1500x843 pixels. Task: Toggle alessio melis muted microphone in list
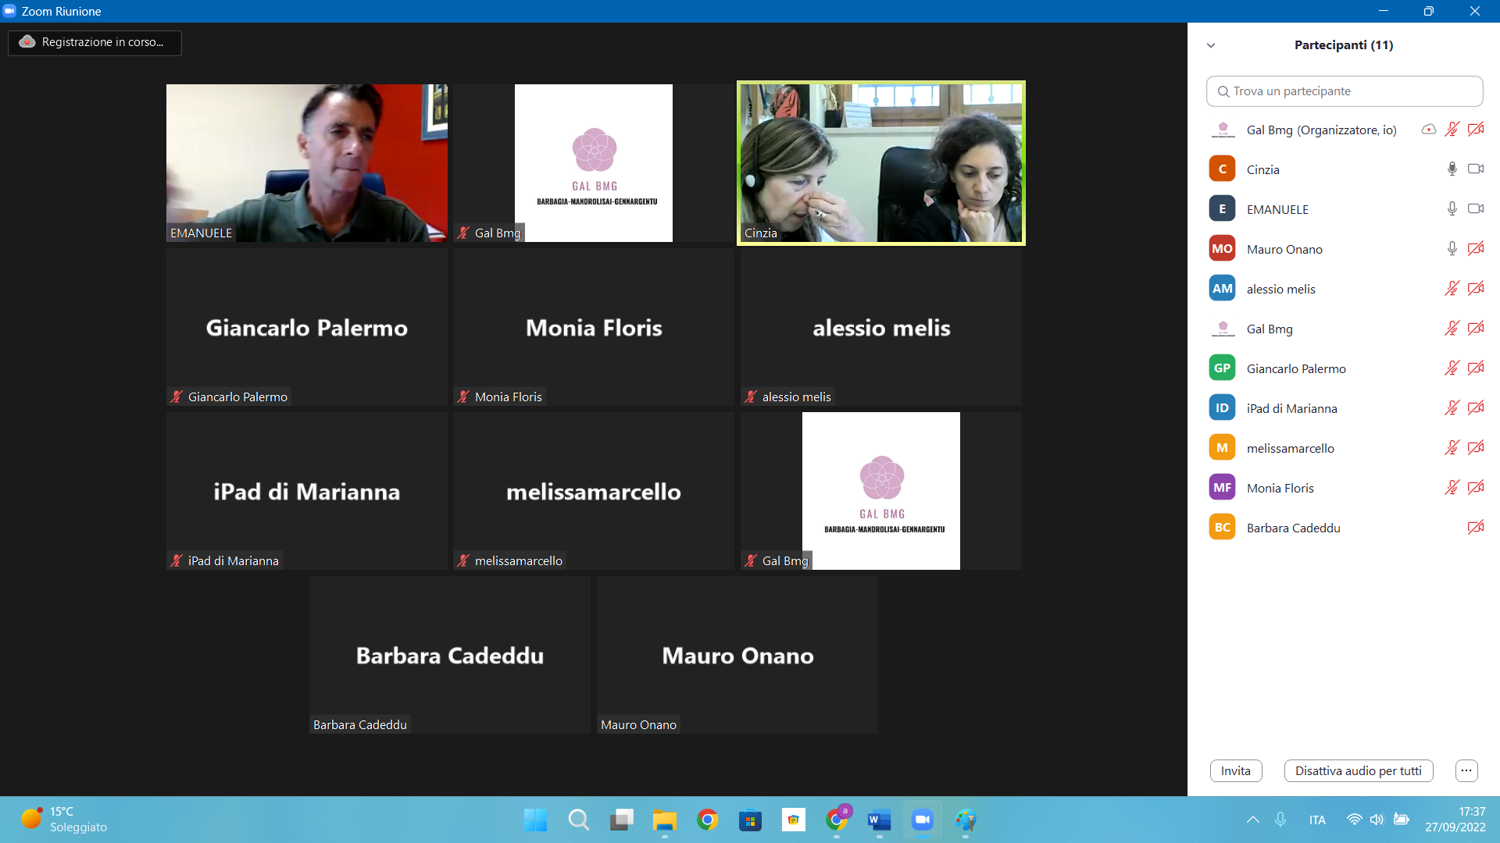1452,288
